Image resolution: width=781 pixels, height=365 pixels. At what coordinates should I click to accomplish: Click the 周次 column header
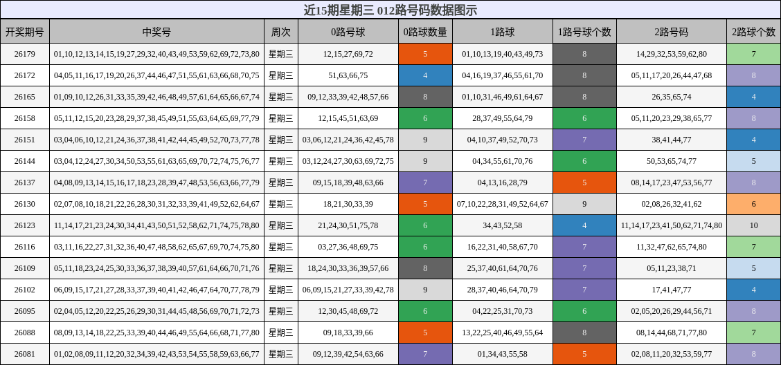pyautogui.click(x=281, y=31)
